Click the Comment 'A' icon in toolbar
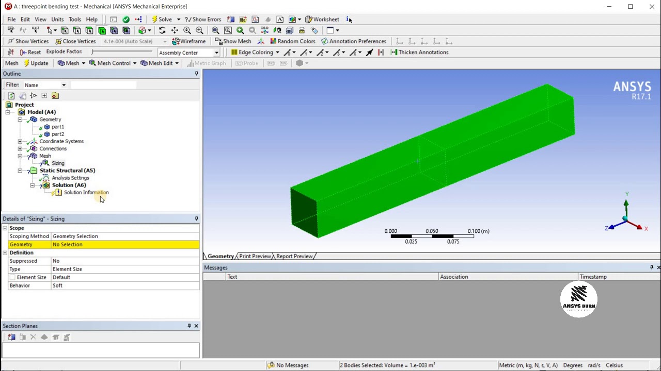This screenshot has width=661, height=371. coord(279,20)
